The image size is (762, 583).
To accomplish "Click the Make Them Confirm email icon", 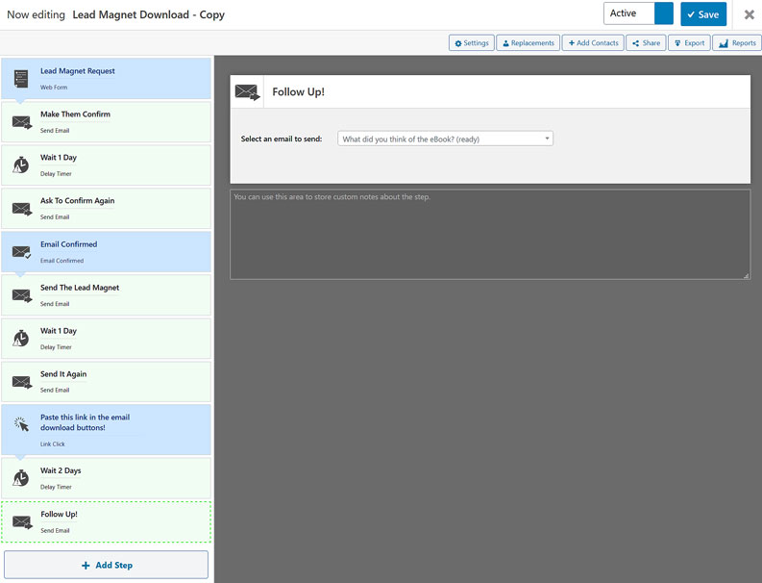I will 21,122.
